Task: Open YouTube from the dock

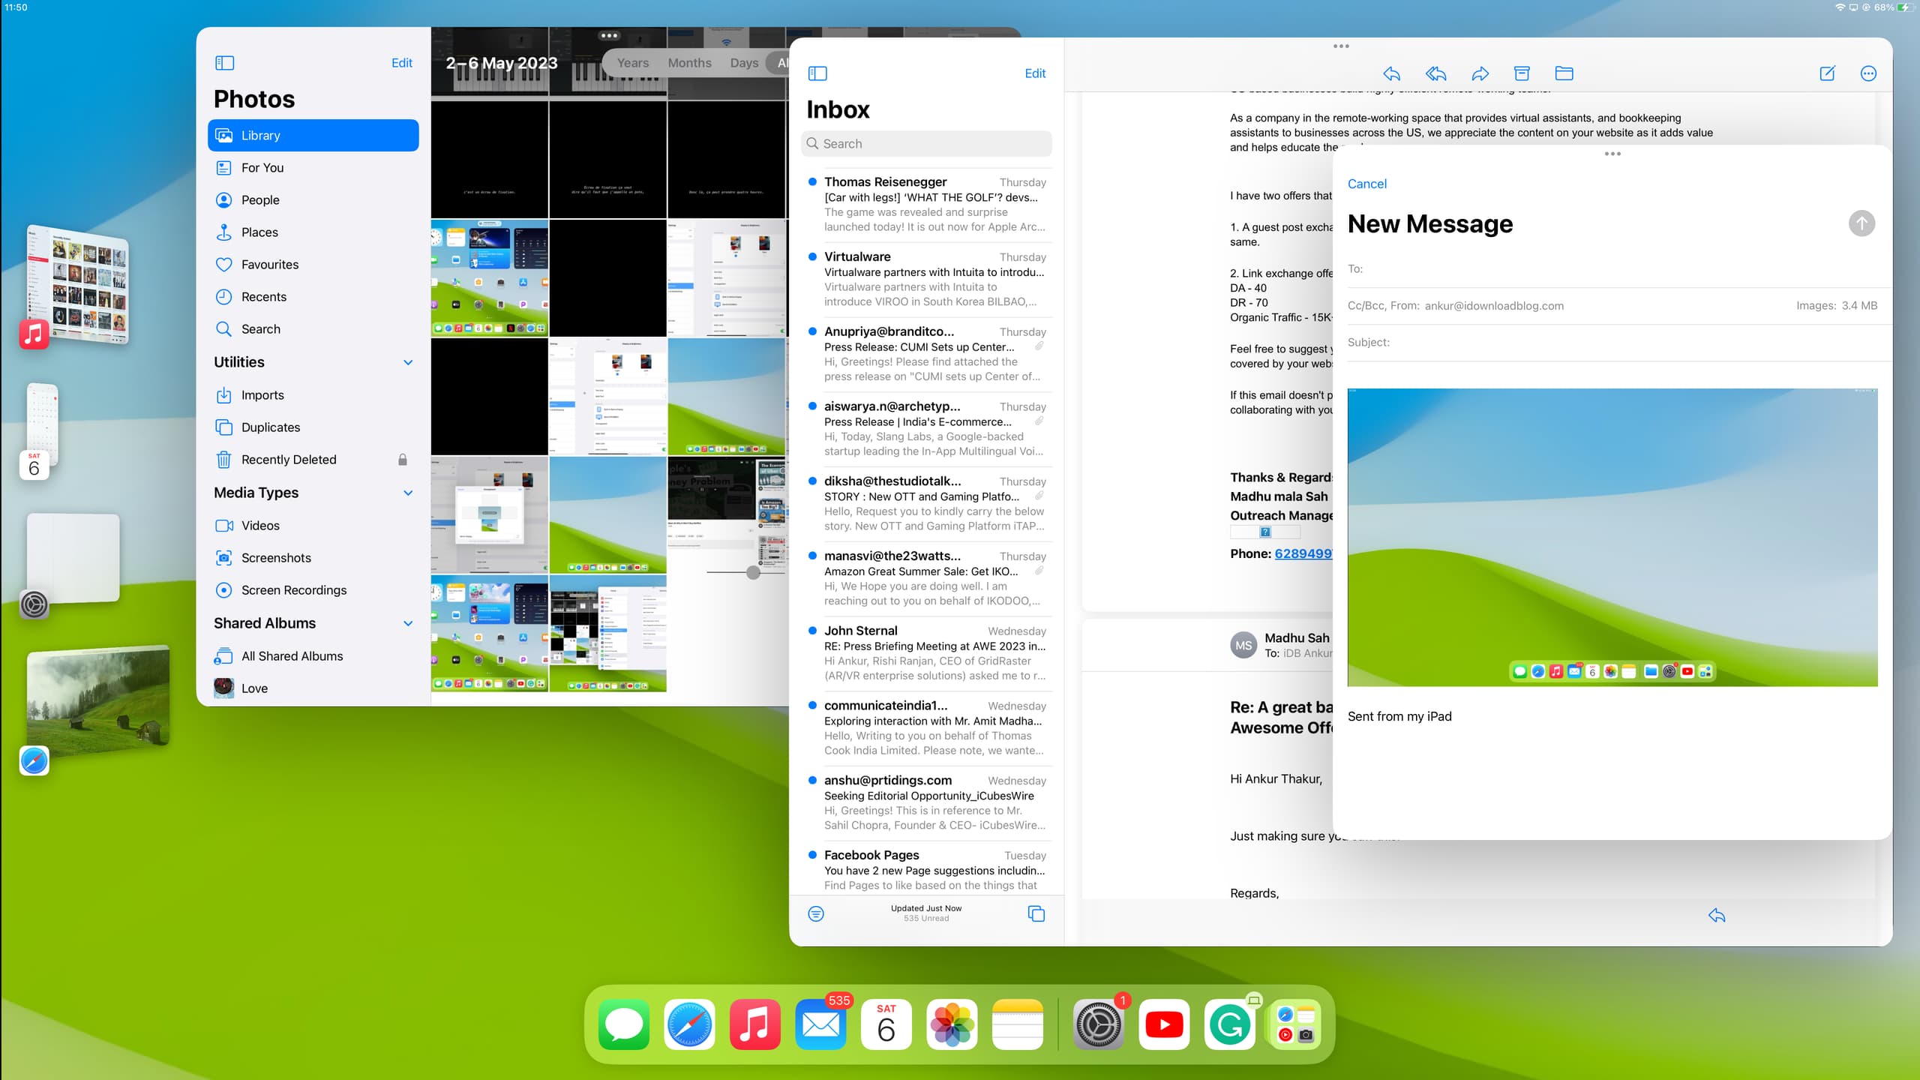Action: click(x=1164, y=1024)
